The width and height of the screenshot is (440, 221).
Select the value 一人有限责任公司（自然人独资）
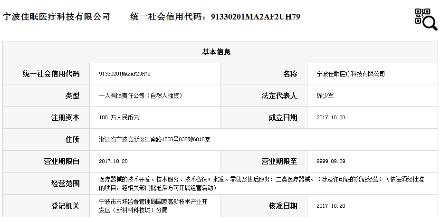141,96
